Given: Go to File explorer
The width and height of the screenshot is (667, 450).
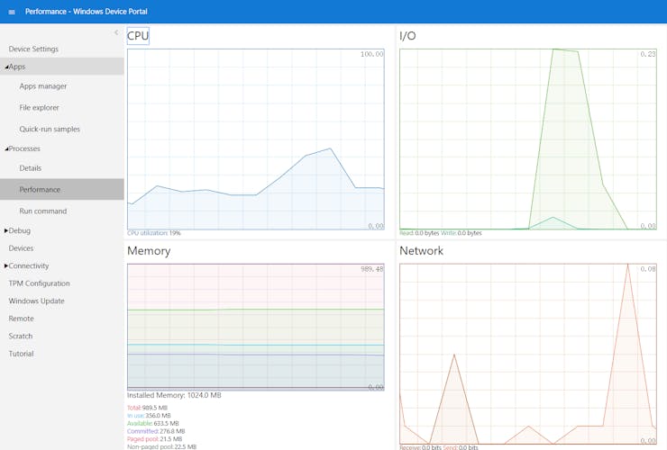Looking at the screenshot, I should (39, 107).
